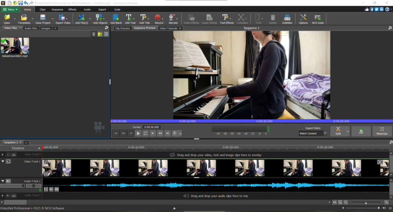Click the Add File(s) toolbar icon
393x212 pixels.
coord(81,17)
